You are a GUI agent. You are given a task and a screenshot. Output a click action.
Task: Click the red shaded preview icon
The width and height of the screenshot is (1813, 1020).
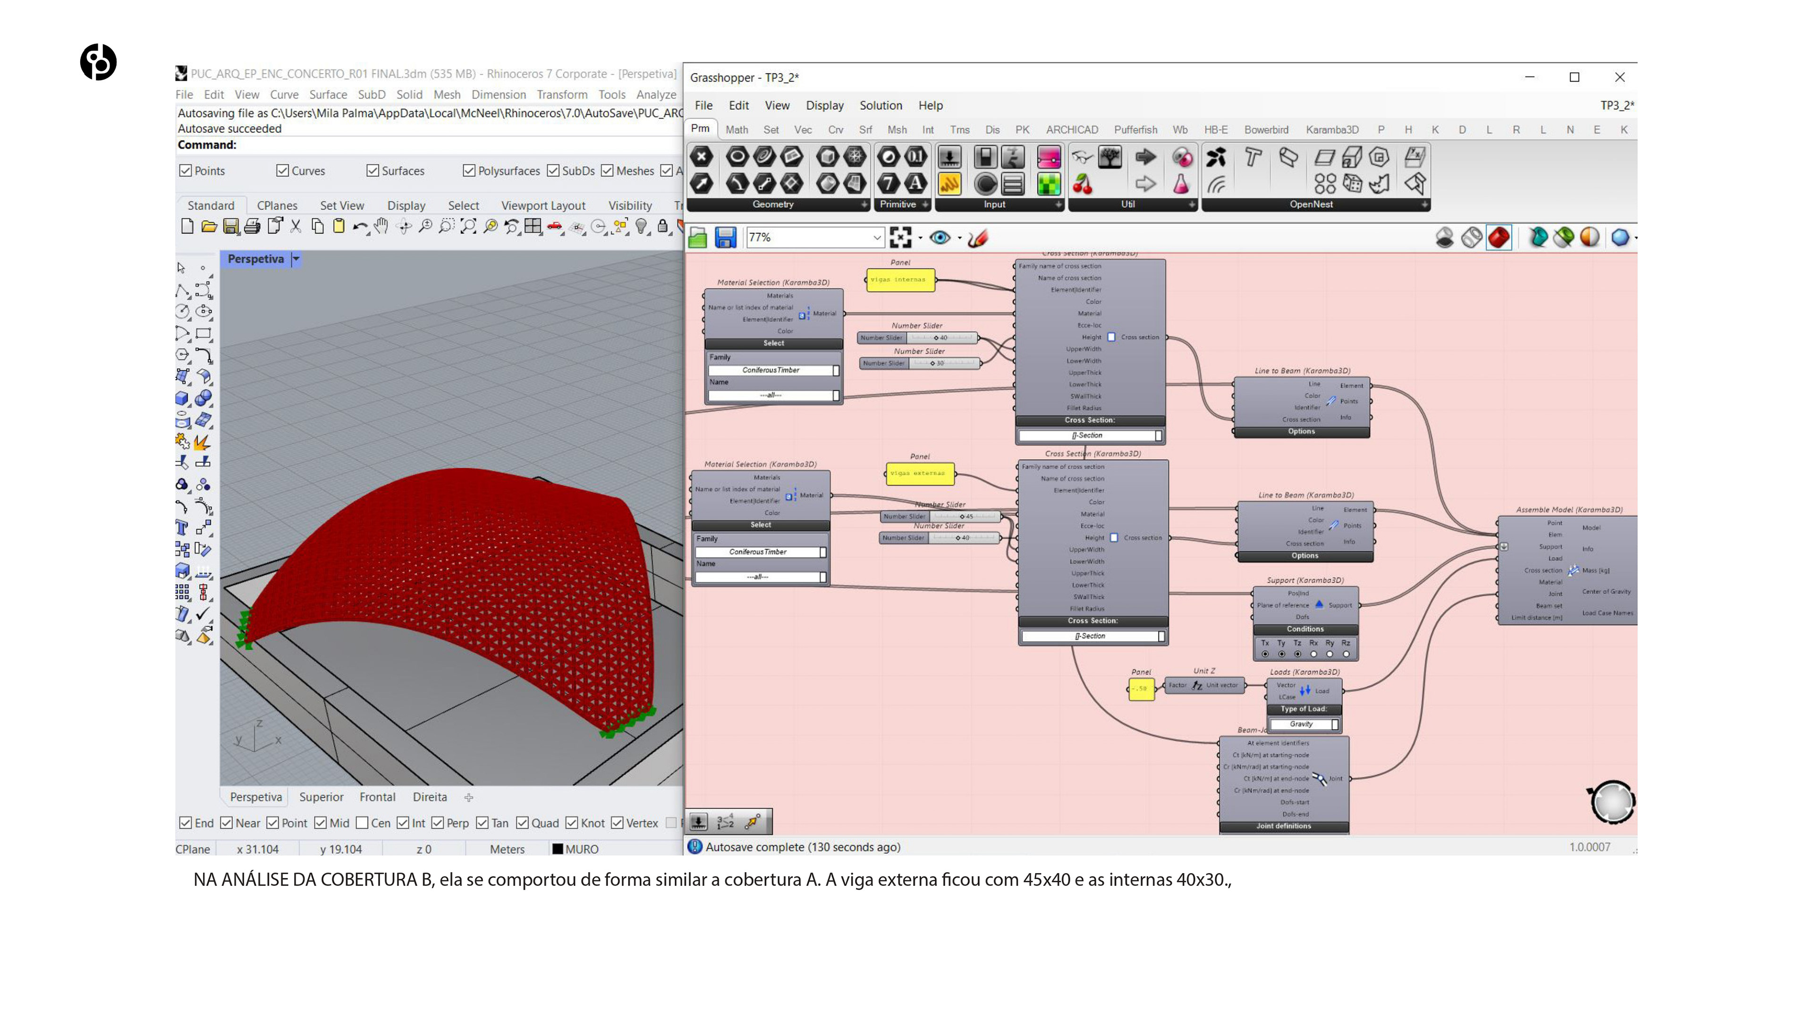tap(1499, 237)
